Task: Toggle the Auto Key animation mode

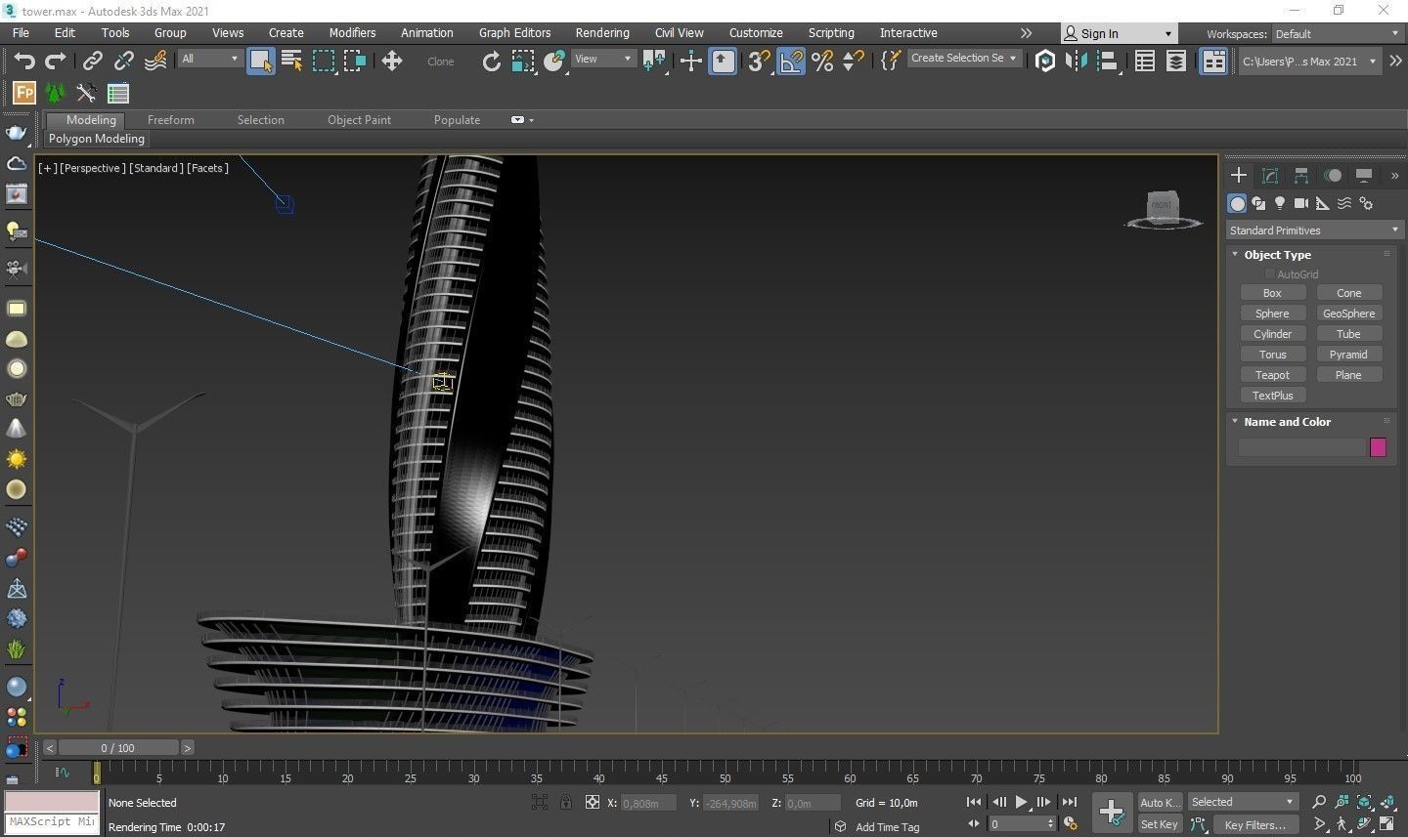Action: 1159,802
